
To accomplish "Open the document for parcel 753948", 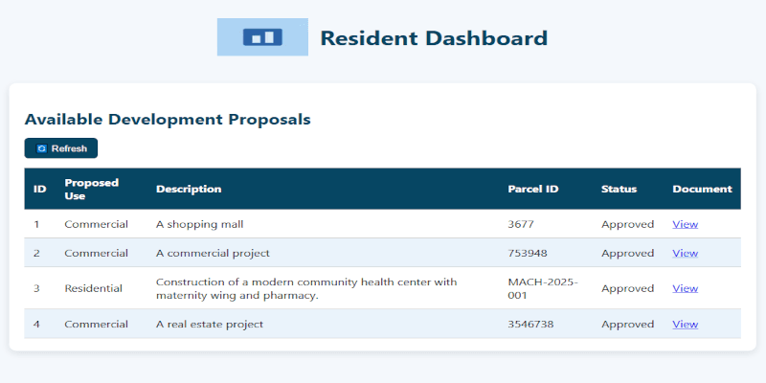I will click(x=685, y=253).
